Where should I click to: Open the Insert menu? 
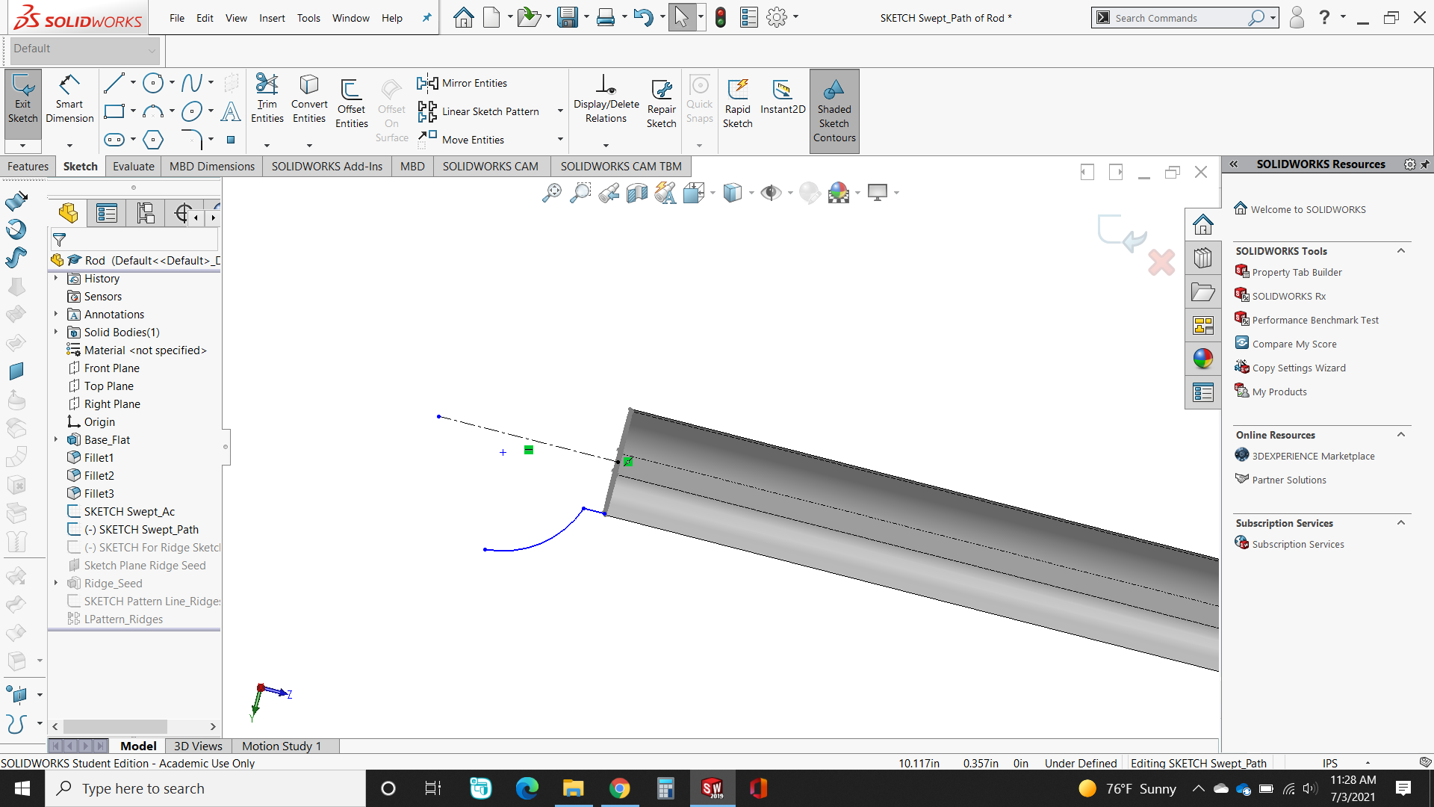tap(272, 18)
